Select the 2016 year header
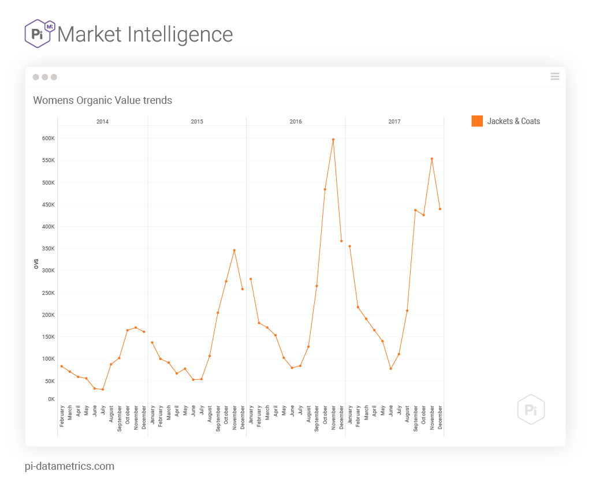 click(296, 122)
